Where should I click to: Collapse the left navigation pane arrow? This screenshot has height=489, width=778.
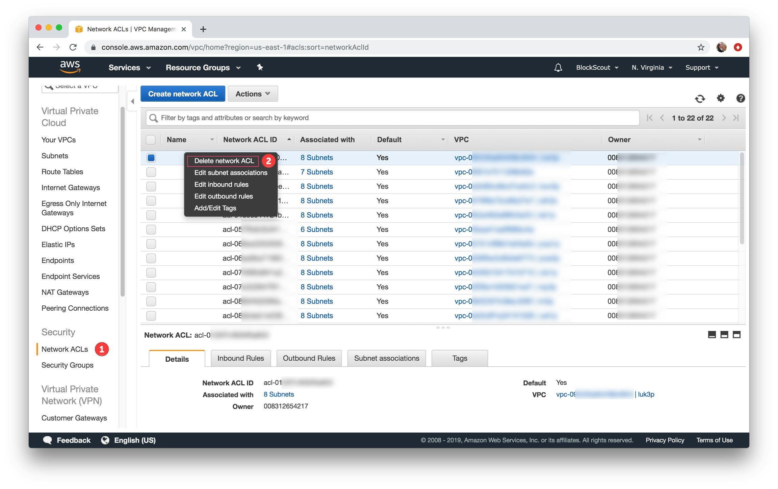[x=132, y=101]
